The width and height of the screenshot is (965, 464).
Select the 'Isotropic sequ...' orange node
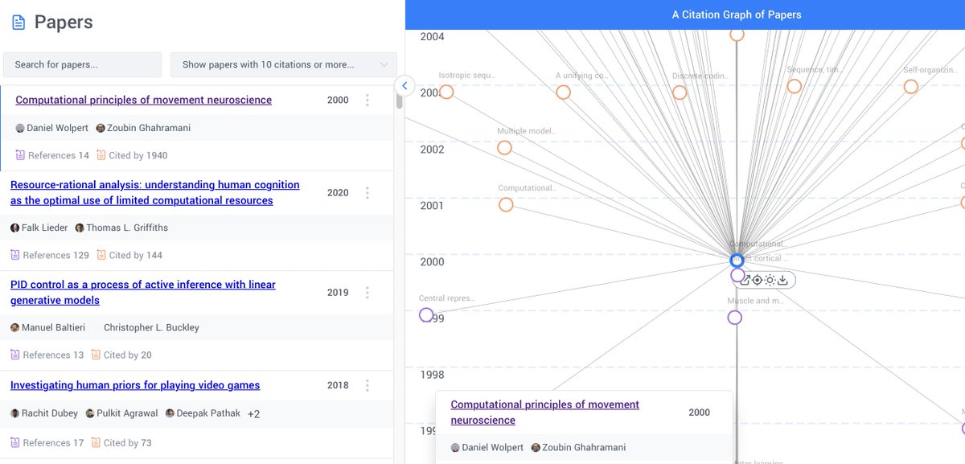pos(446,92)
